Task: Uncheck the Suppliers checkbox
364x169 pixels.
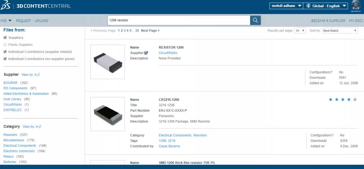Action: tap(5, 38)
